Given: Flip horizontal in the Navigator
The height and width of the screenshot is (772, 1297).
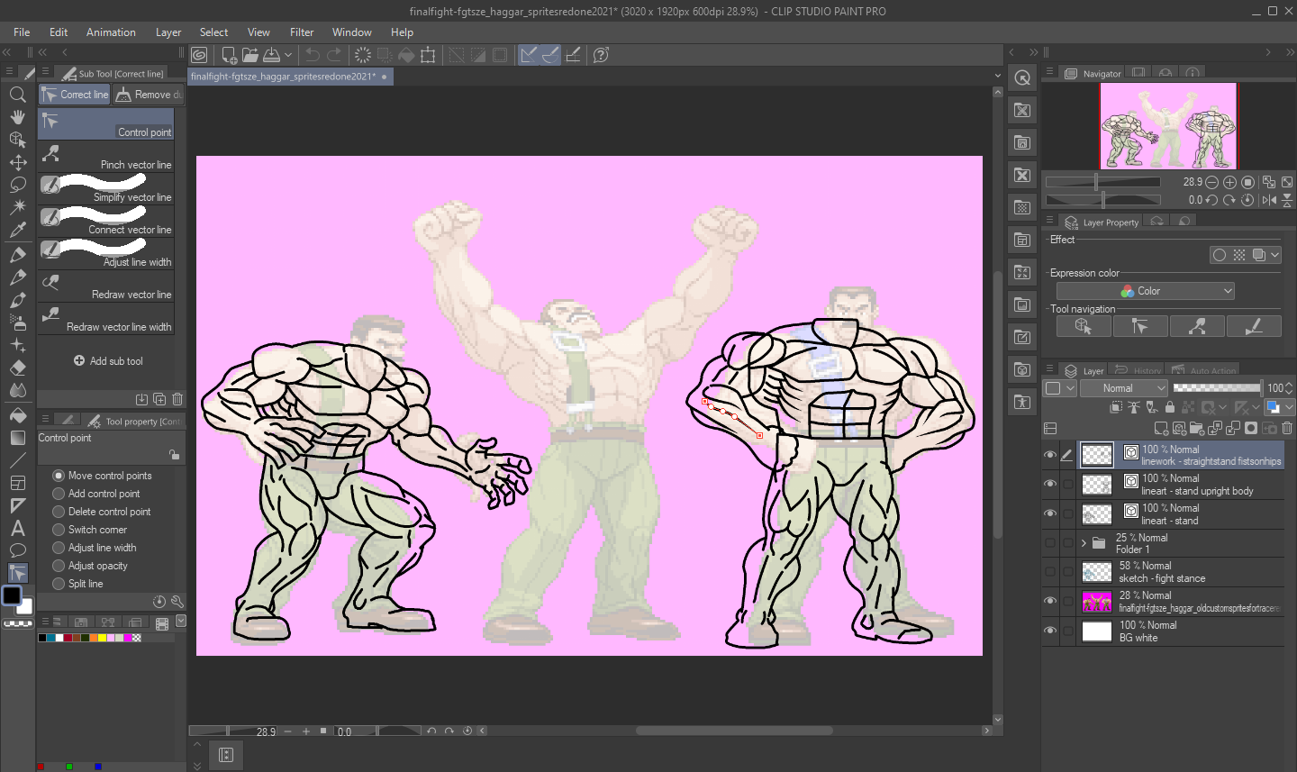Looking at the screenshot, I should click(1269, 200).
